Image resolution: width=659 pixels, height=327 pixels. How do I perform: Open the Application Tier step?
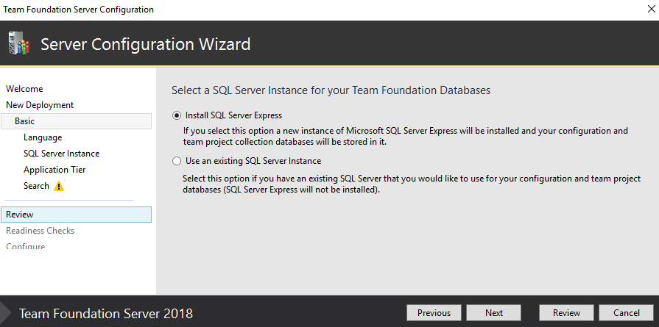click(55, 170)
